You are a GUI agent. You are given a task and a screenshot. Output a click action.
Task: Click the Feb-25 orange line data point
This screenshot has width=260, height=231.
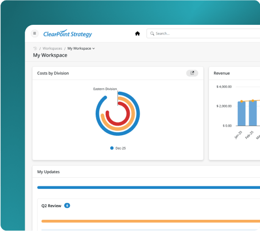(x=253, y=101)
